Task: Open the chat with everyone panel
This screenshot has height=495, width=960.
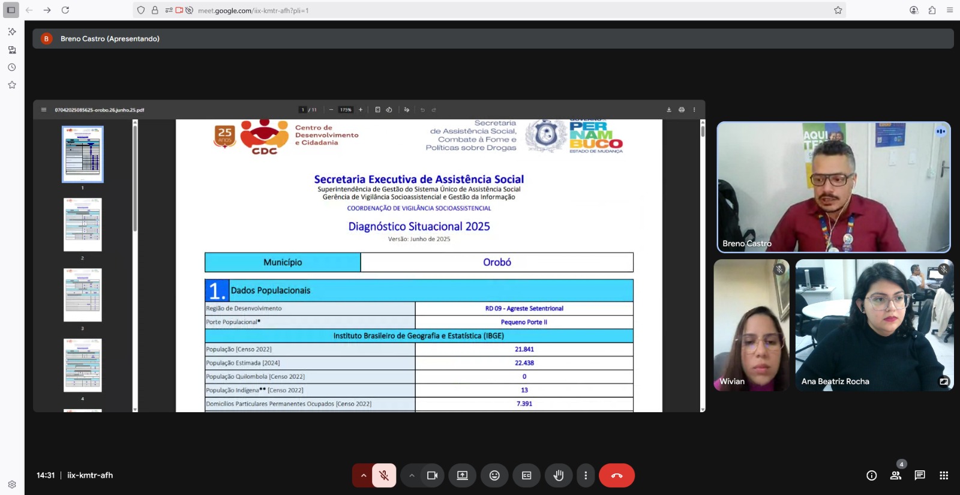Action: tap(919, 475)
